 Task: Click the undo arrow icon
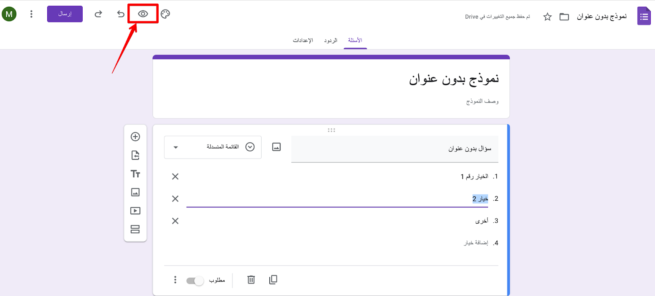[121, 14]
